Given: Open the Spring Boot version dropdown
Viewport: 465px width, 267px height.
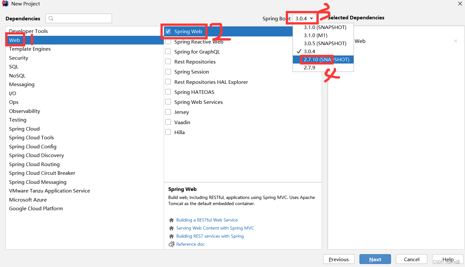Looking at the screenshot, I should [x=305, y=18].
